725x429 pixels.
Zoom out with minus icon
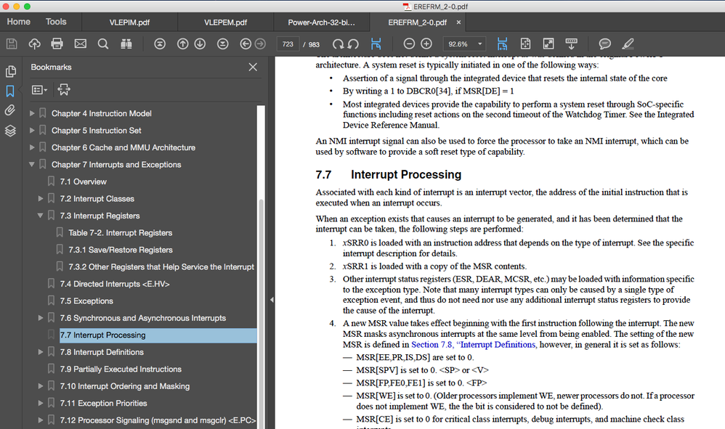tap(409, 44)
